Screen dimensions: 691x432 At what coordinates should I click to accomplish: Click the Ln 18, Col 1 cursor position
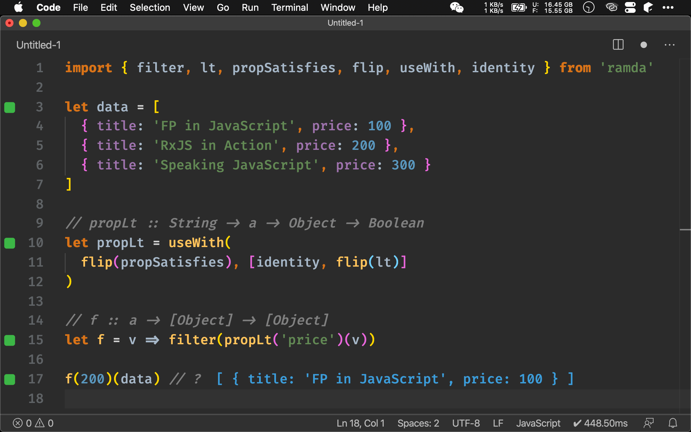point(360,423)
